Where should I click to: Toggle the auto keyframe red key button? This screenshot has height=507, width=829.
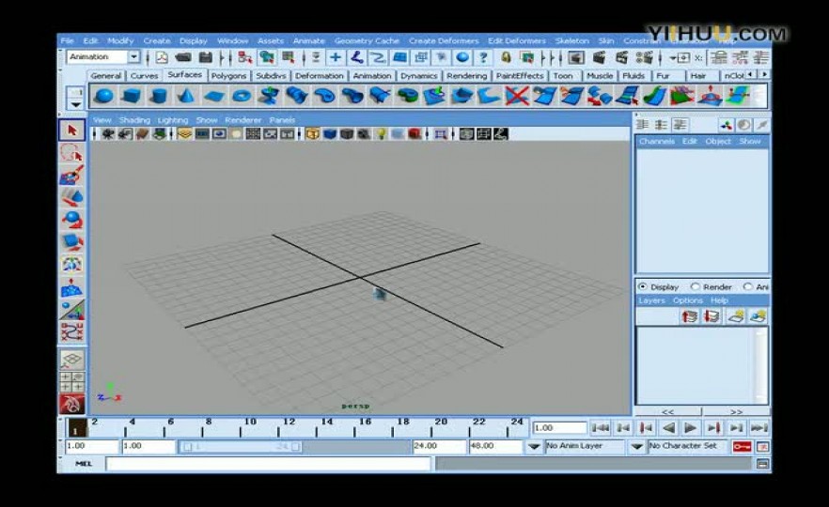click(x=742, y=447)
